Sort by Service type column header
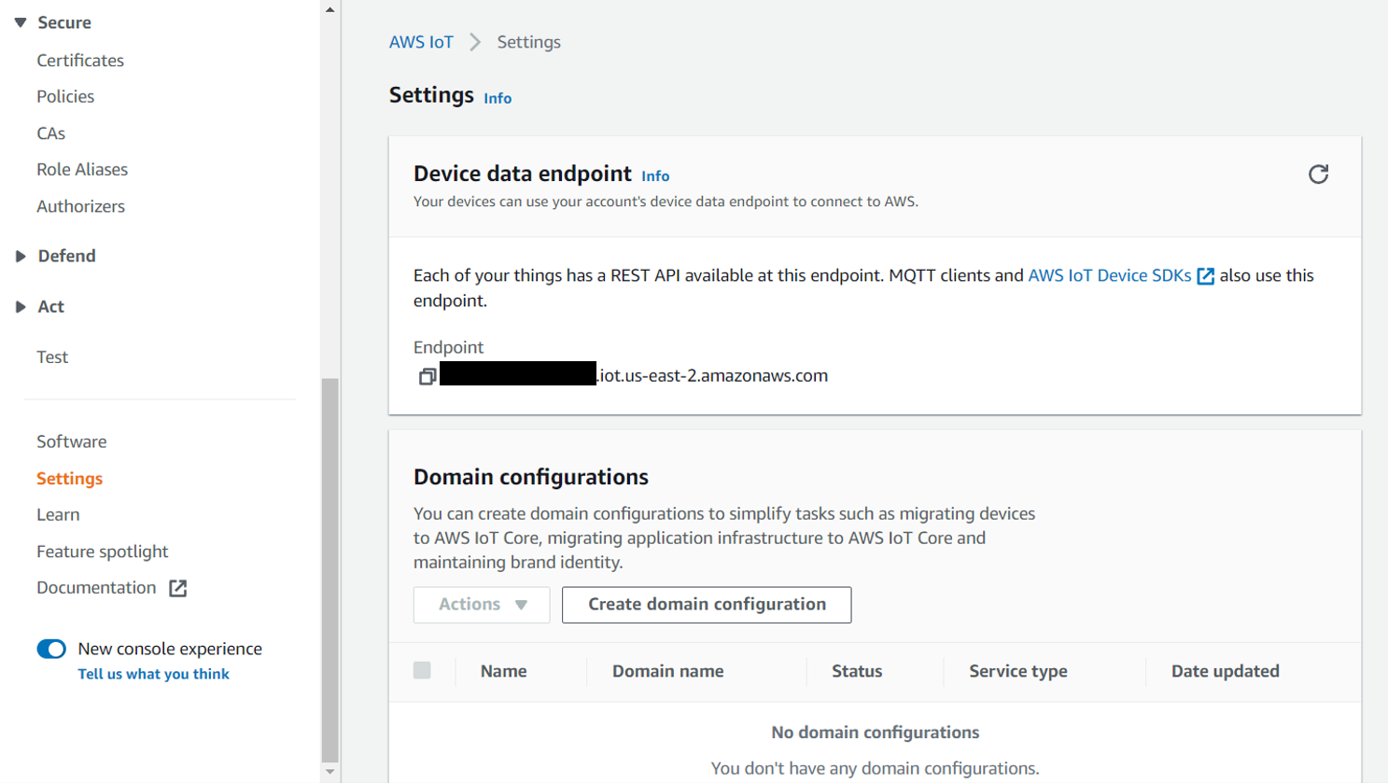The image size is (1388, 783). point(1018,671)
